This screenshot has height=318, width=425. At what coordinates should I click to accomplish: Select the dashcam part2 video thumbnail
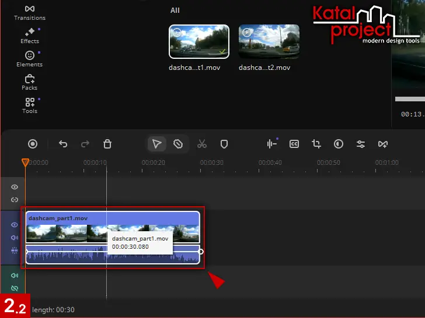coord(269,41)
